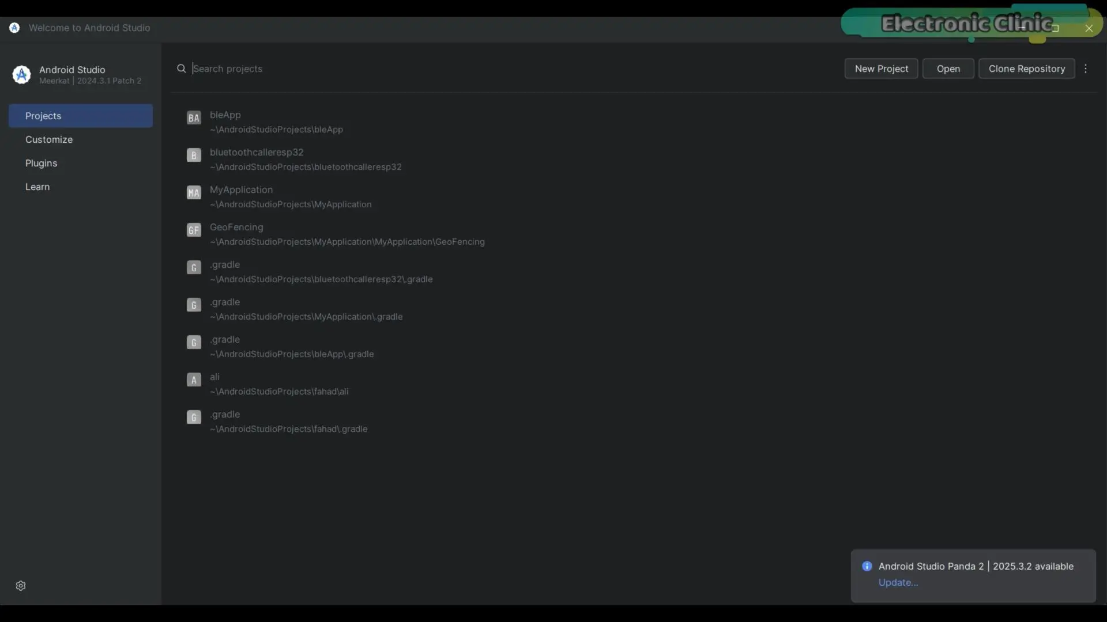Click the Android Studio logo in sidebar header
This screenshot has height=622, width=1107.
coord(21,74)
